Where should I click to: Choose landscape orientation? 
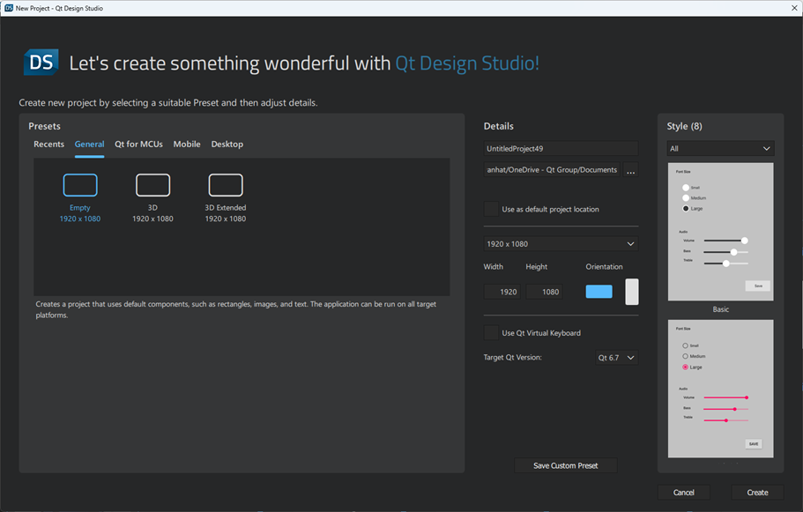click(x=599, y=291)
